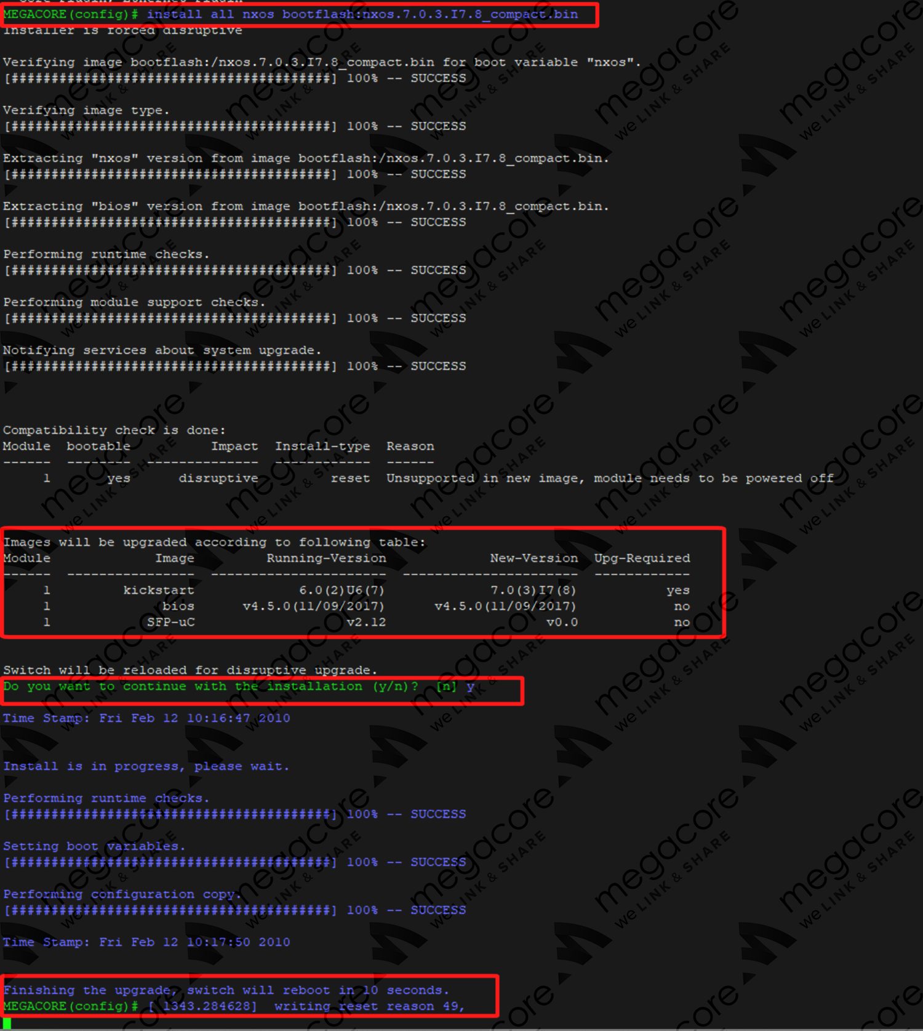Click the "reset" value under Install-type
Image resolution: width=923 pixels, height=1031 pixels.
(x=350, y=479)
